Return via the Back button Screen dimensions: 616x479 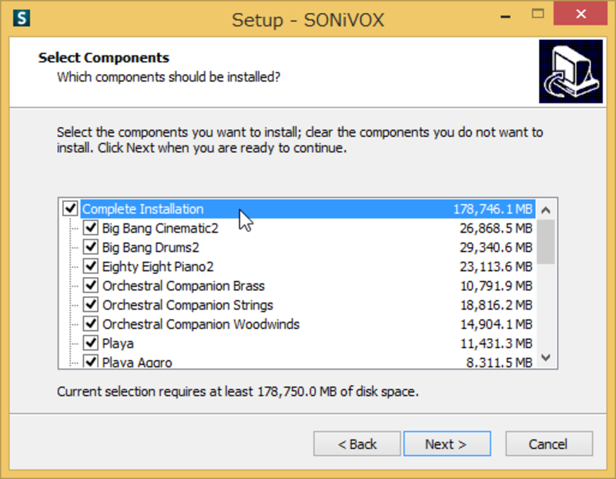click(357, 444)
